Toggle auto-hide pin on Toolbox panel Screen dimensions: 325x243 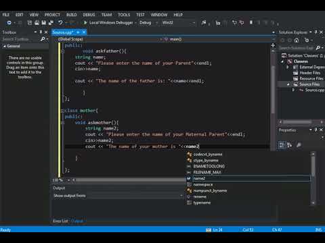(x=41, y=32)
